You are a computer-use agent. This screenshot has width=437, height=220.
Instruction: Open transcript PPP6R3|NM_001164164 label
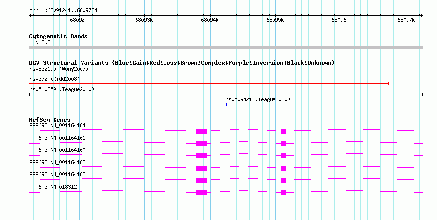57,126
